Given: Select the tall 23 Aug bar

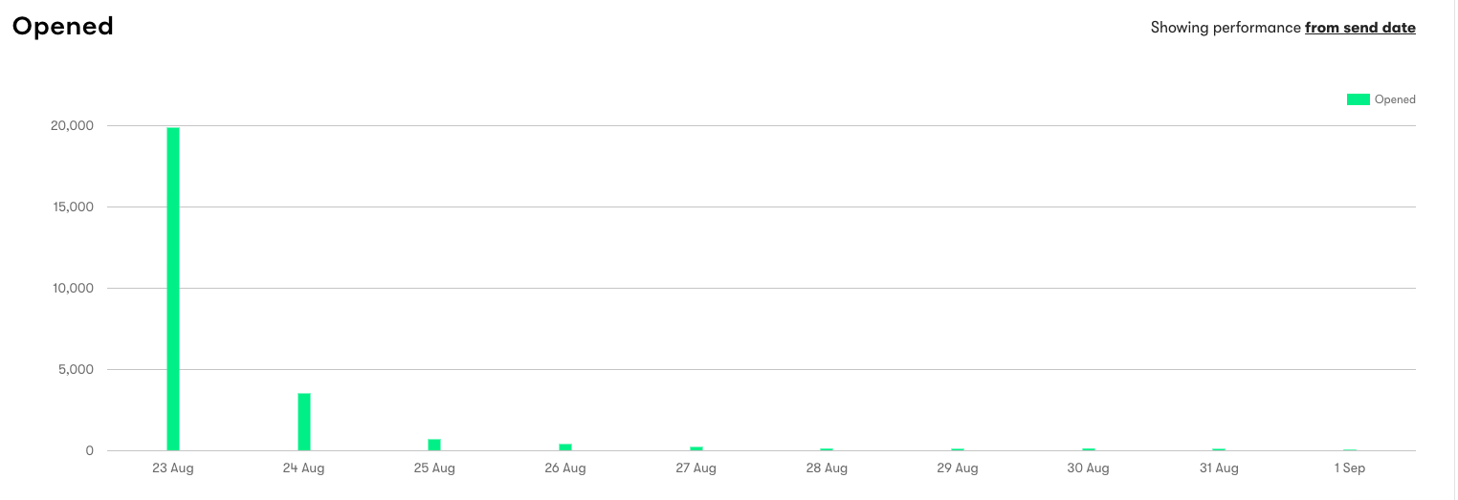Looking at the screenshot, I should click(173, 289).
